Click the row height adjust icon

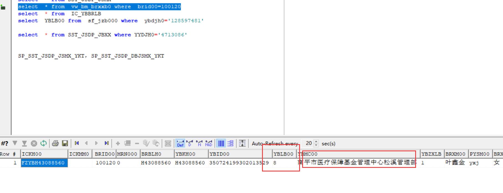[242, 143]
